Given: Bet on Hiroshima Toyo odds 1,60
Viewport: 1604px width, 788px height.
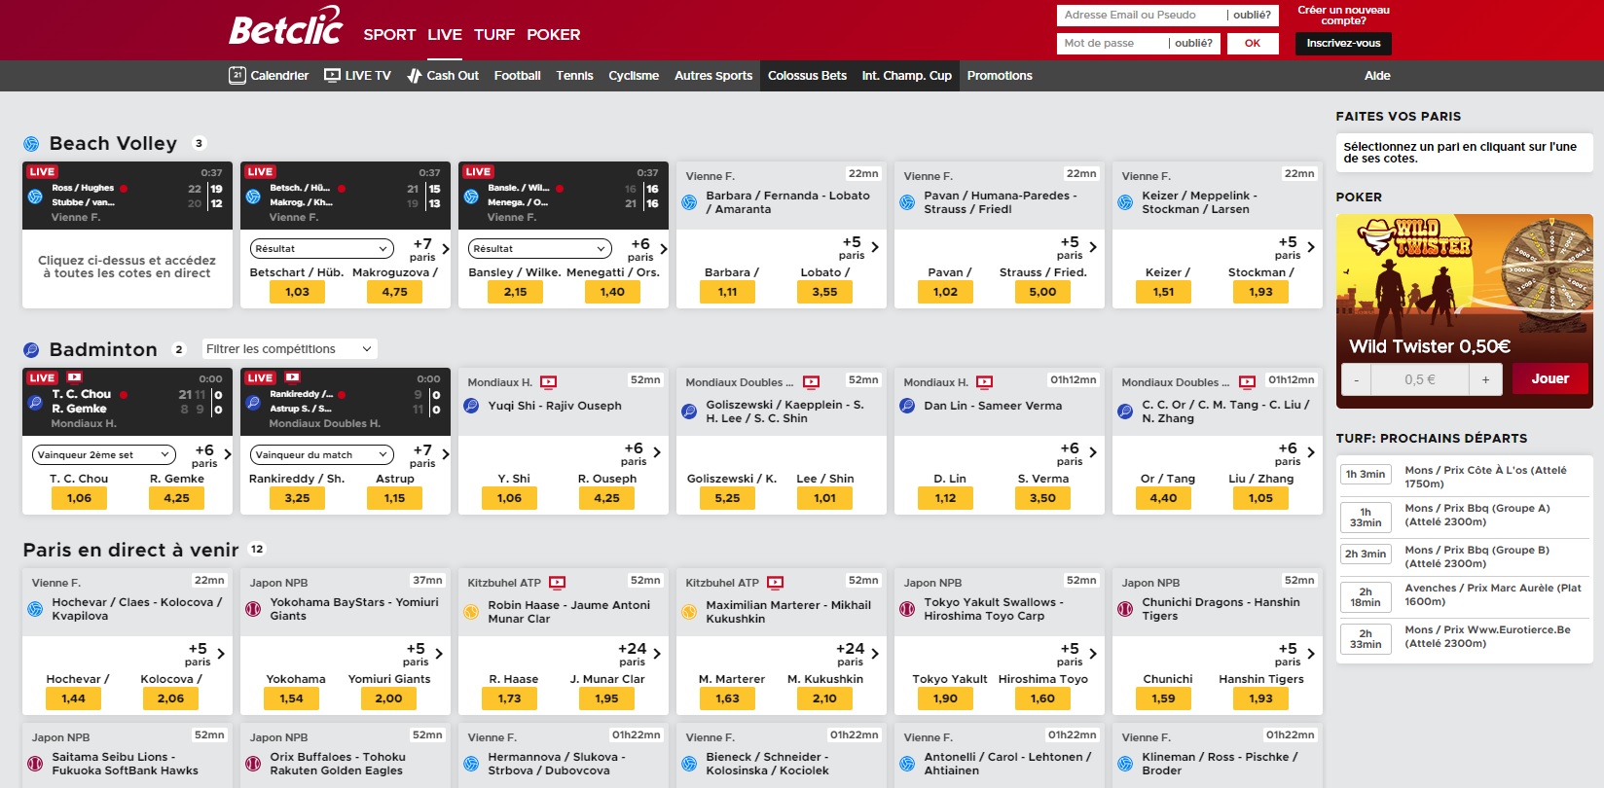Looking at the screenshot, I should [x=1042, y=698].
